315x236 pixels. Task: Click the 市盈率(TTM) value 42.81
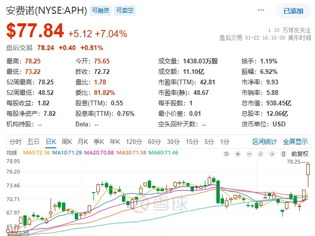(x=207, y=82)
